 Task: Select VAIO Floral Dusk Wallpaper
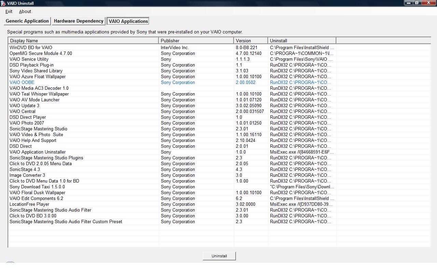[x=37, y=192]
